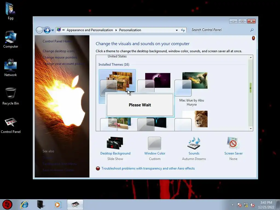Click the muted volume tray icon
The image size is (280, 210).
252,205
